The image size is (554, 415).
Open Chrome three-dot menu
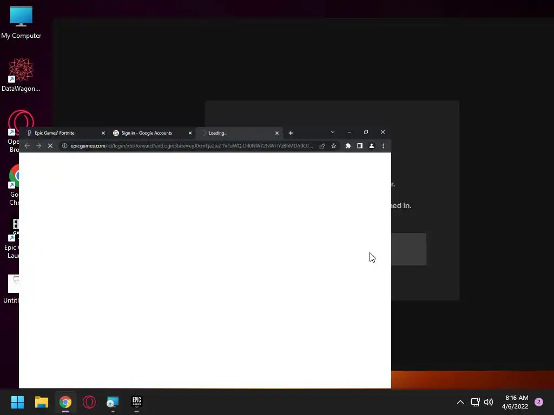[x=384, y=146]
